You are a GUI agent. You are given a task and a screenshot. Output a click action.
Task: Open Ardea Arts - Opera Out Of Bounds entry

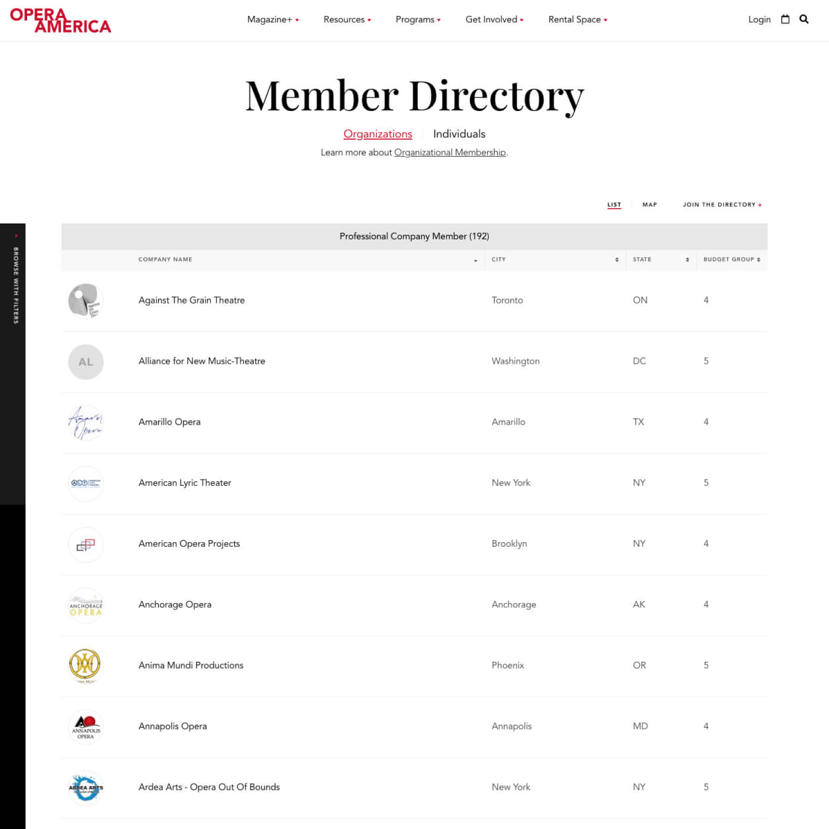click(209, 787)
